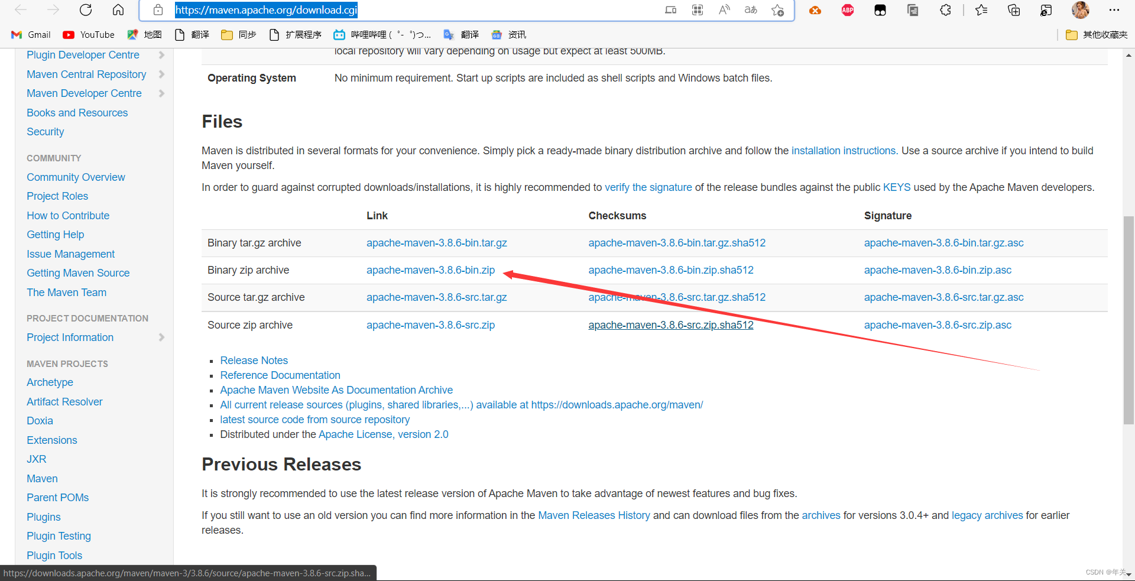Open apache-maven-3.8.6-bin.zip.asc signature

(938, 270)
